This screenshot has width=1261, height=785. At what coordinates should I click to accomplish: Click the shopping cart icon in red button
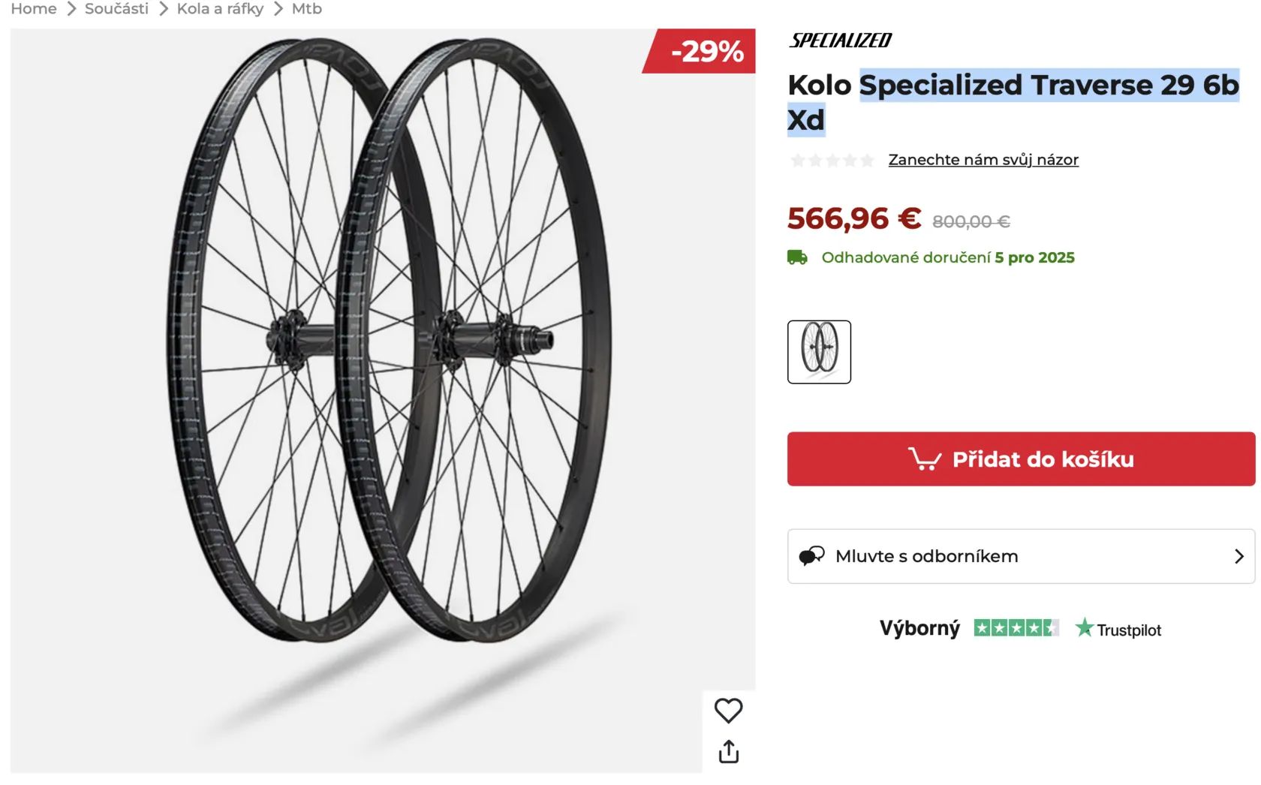point(924,459)
